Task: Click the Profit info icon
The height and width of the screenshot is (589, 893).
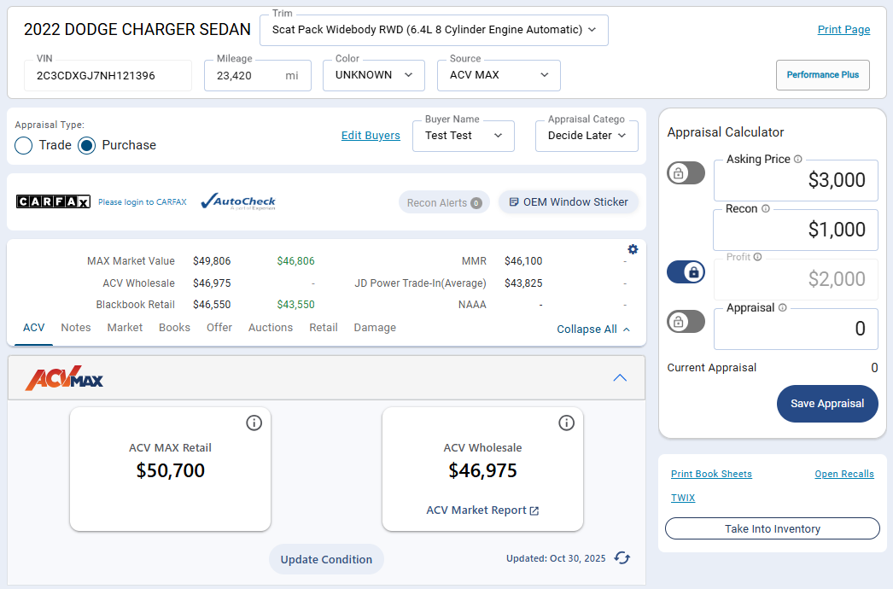Action: click(757, 257)
